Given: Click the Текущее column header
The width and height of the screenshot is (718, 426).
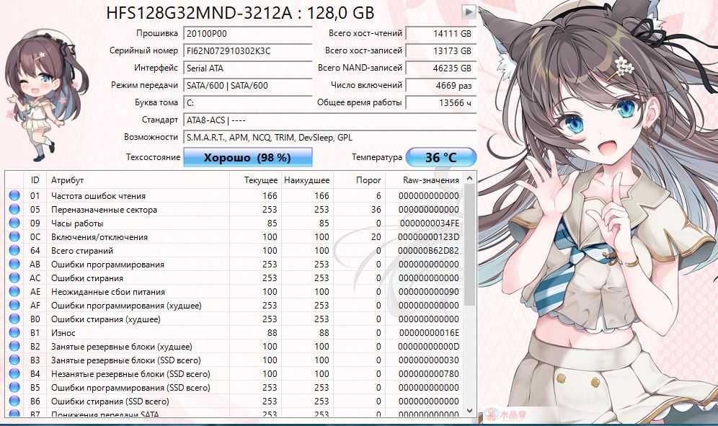Looking at the screenshot, I should (255, 180).
